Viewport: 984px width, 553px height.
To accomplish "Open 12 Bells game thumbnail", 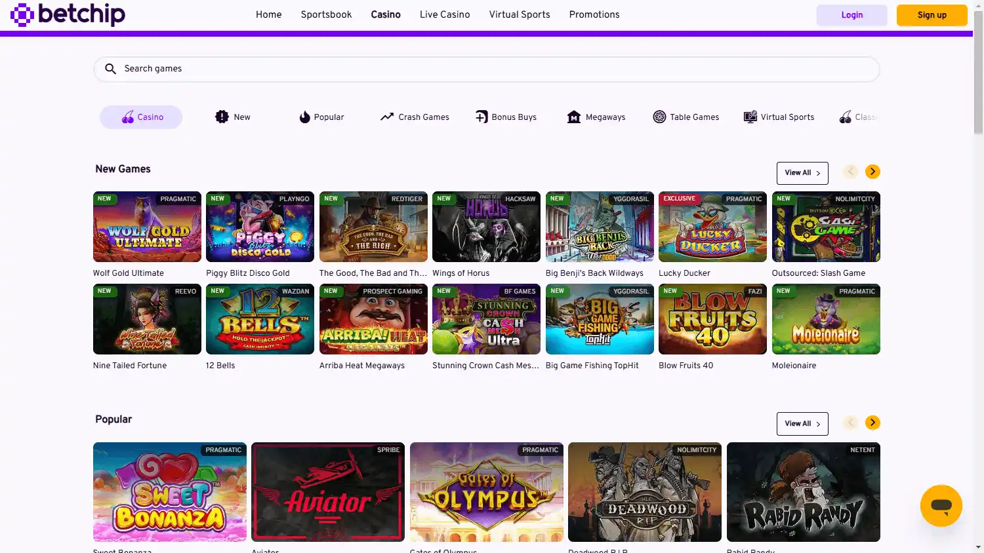I will 260,319.
